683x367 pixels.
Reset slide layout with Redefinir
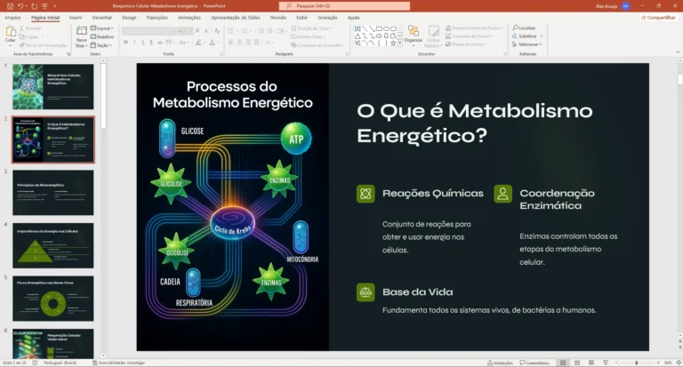102,36
